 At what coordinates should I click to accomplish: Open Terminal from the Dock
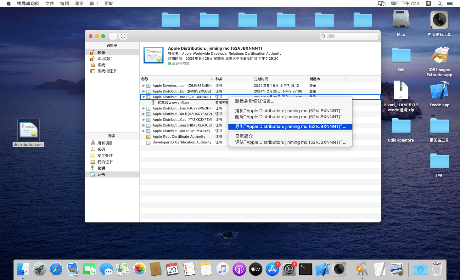click(306, 269)
